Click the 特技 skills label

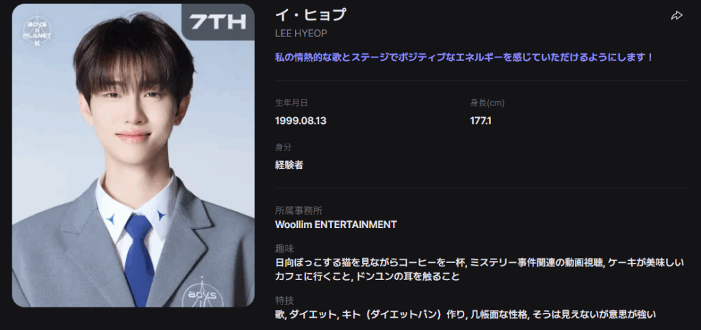point(284,301)
